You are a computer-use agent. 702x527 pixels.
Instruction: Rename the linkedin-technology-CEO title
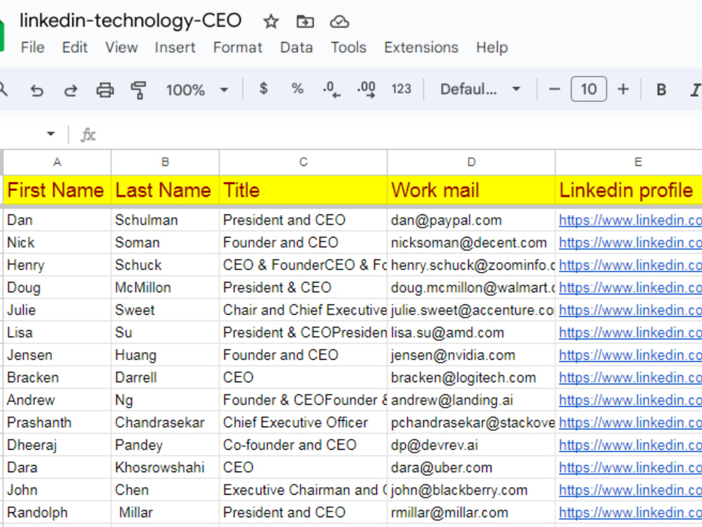(131, 20)
